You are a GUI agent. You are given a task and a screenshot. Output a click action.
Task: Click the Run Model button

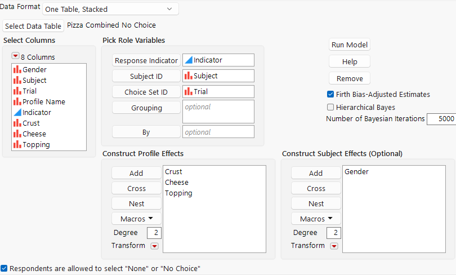tap(350, 45)
